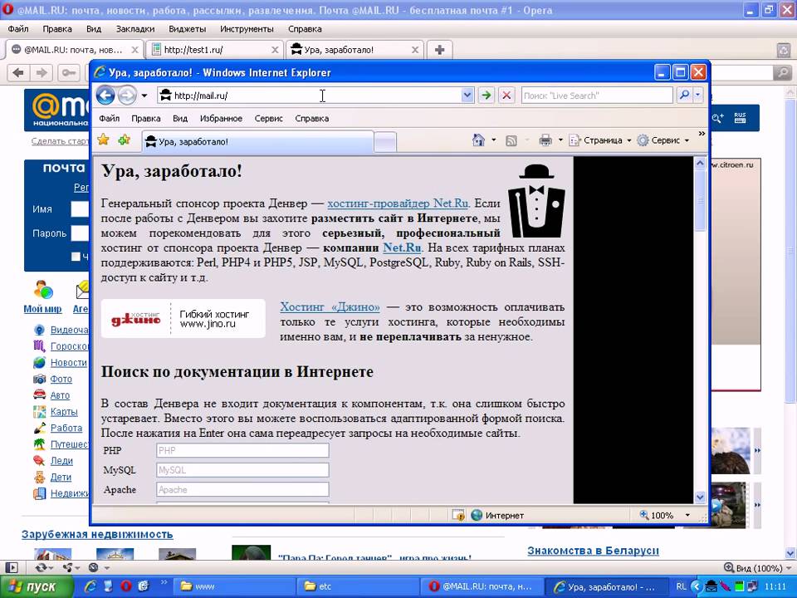
Task: Click the IE page scroll up arrow
Action: [700, 164]
